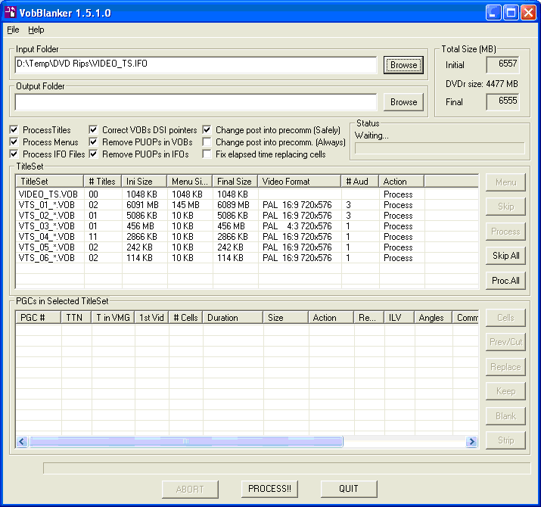Toggle the Process Menus checkbox
Screen dimensions: 541x507
pyautogui.click(x=14, y=142)
